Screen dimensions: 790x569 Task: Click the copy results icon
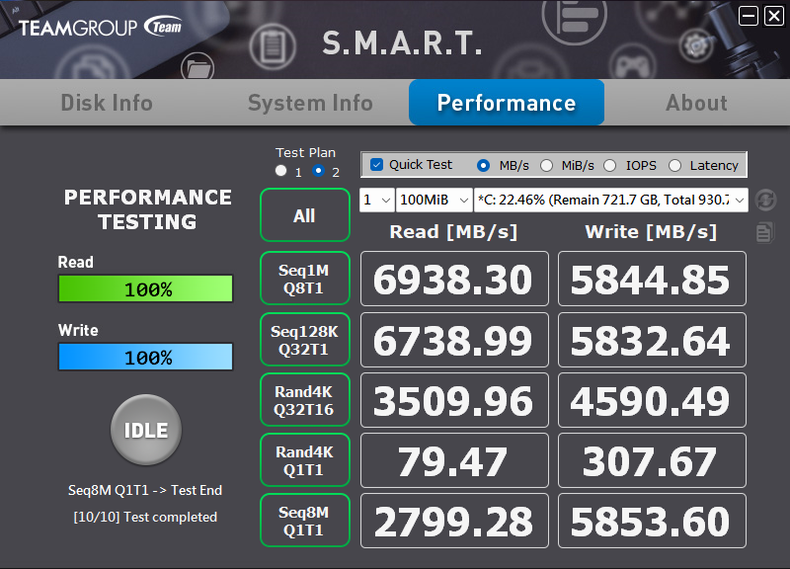pyautogui.click(x=764, y=232)
